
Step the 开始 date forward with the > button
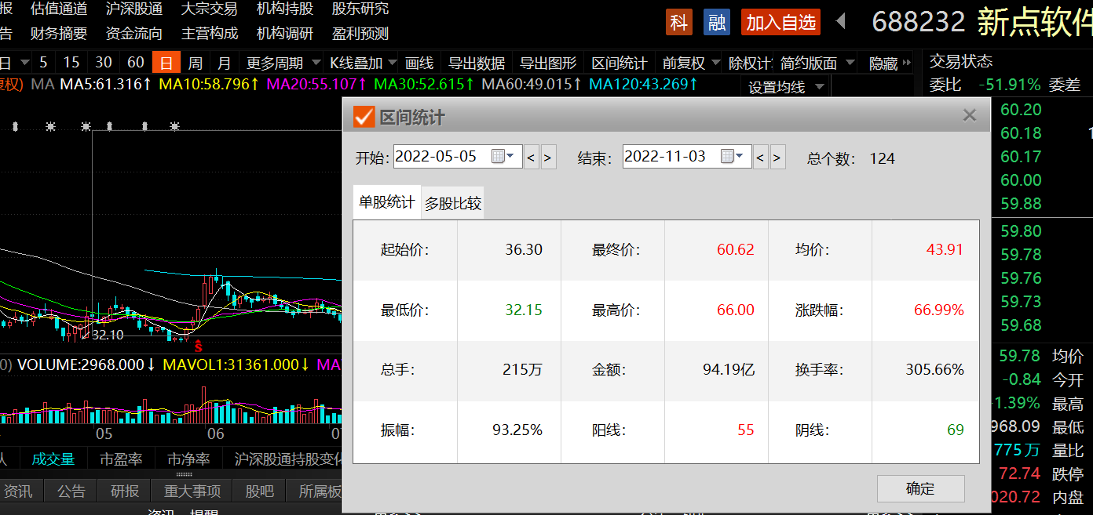(548, 157)
